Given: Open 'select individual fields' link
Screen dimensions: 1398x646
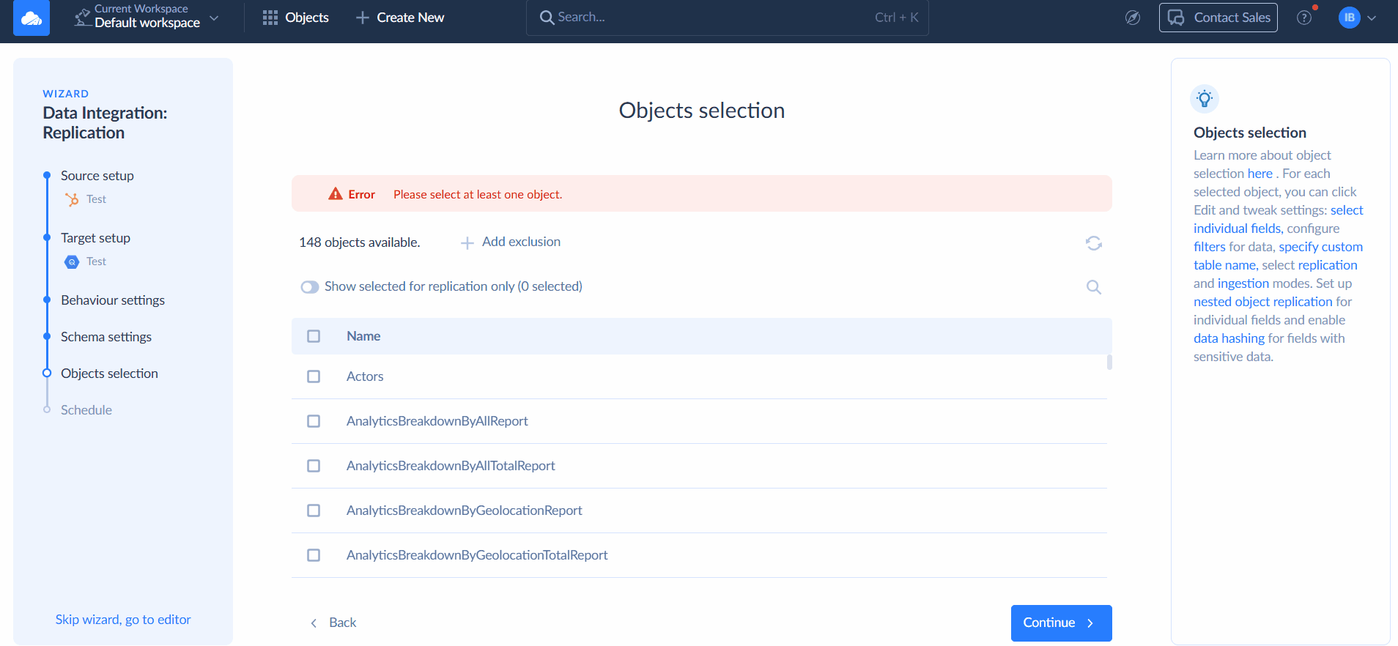Looking at the screenshot, I should 1279,219.
